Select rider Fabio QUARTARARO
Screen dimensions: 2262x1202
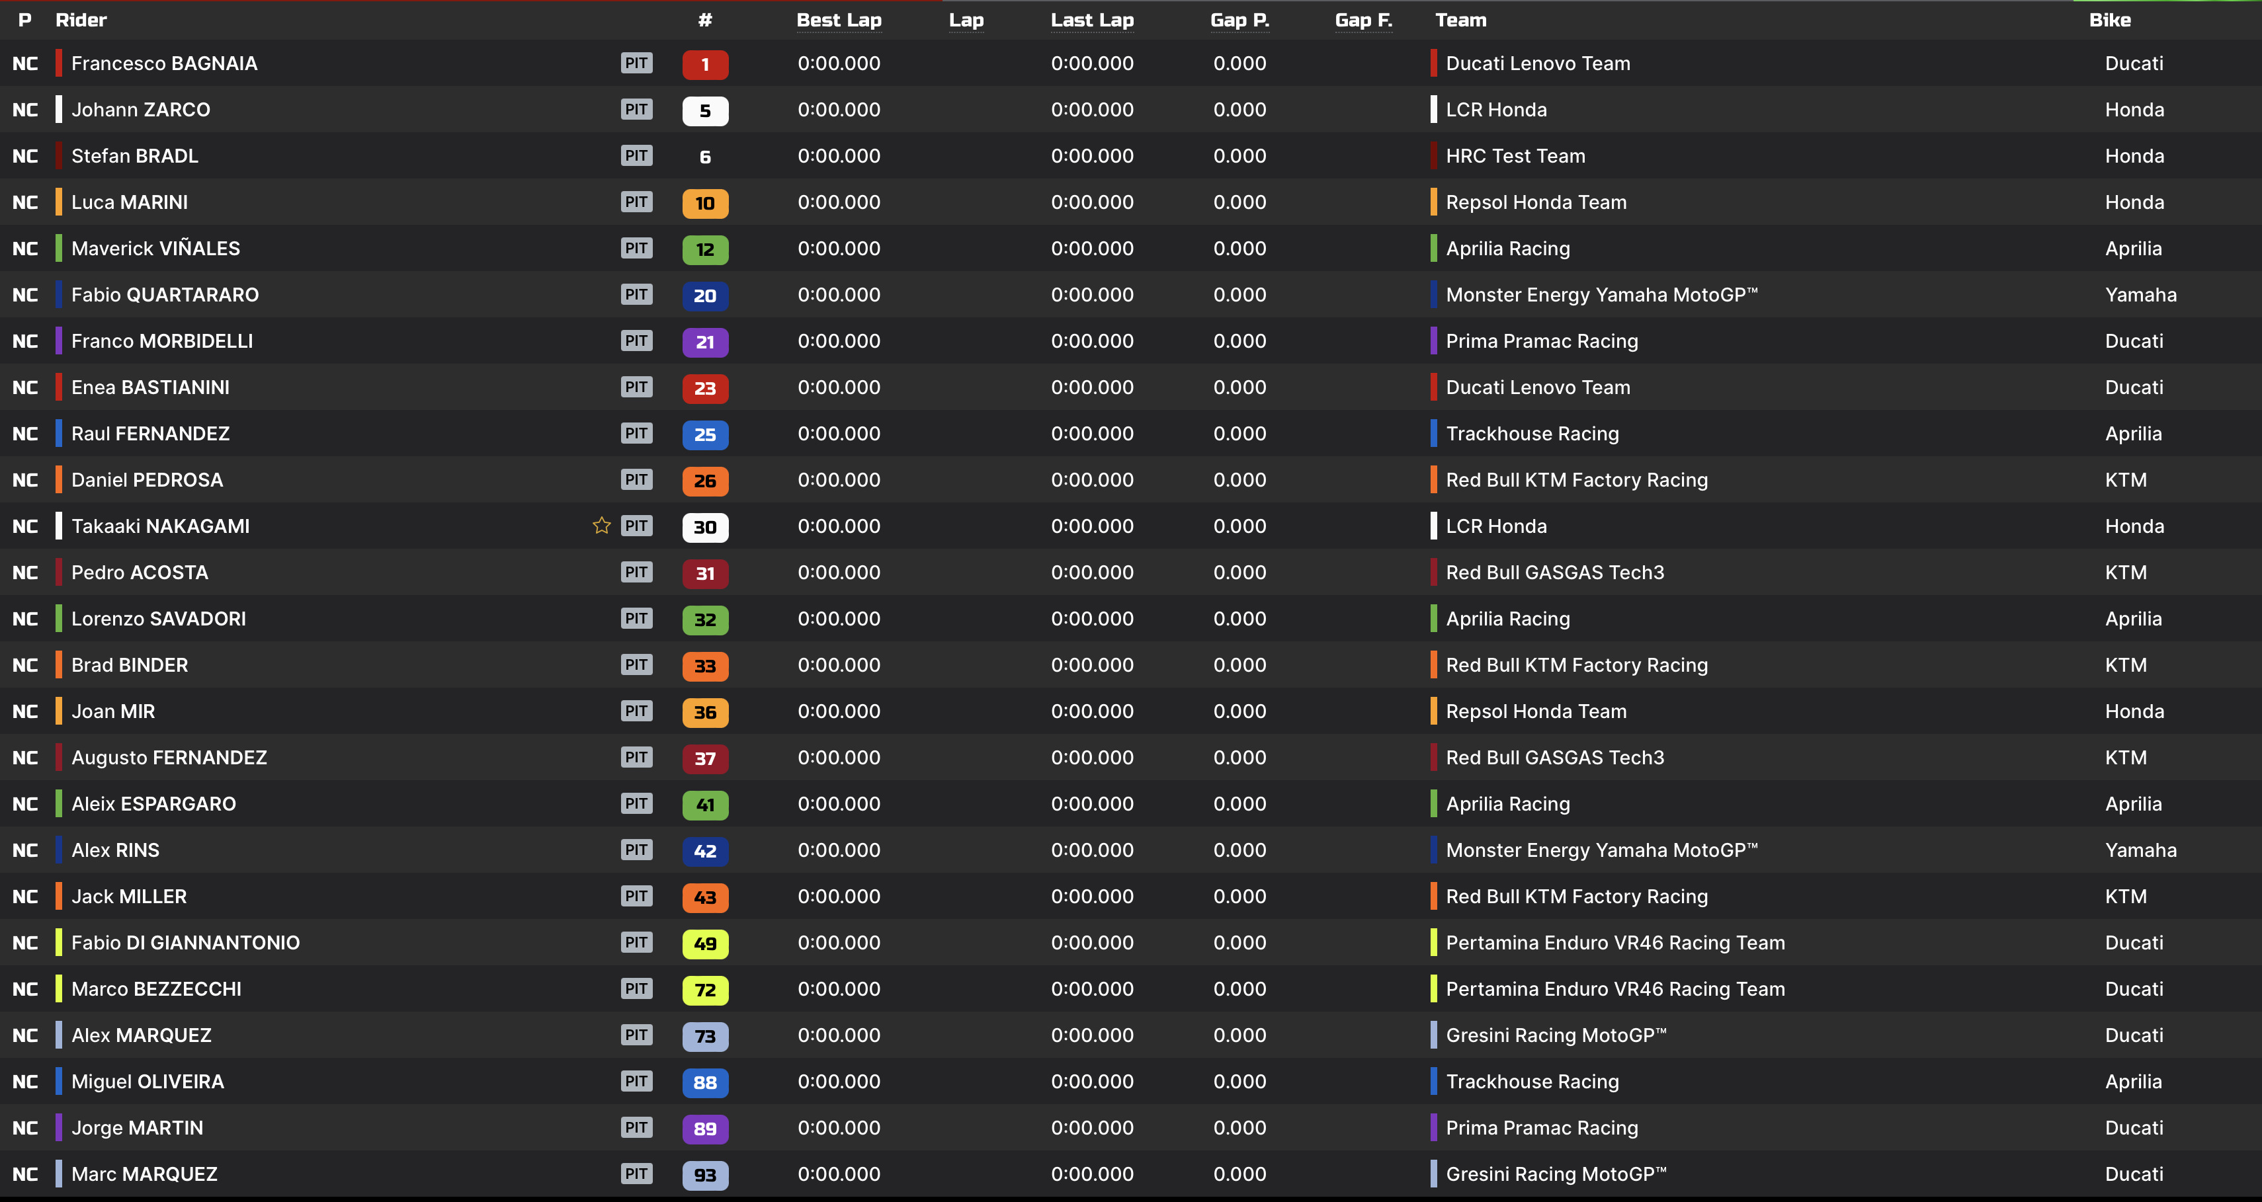(165, 295)
